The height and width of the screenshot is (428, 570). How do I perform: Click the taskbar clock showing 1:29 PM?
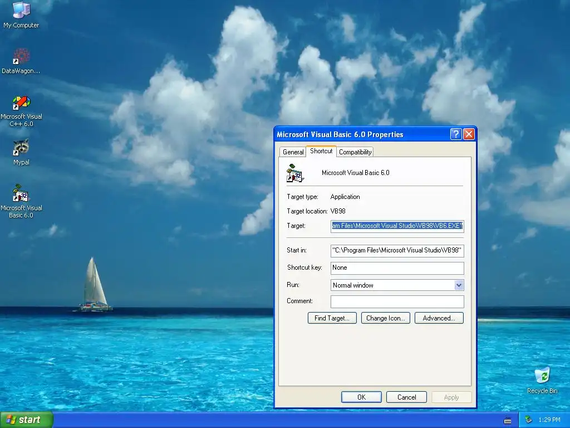point(549,420)
